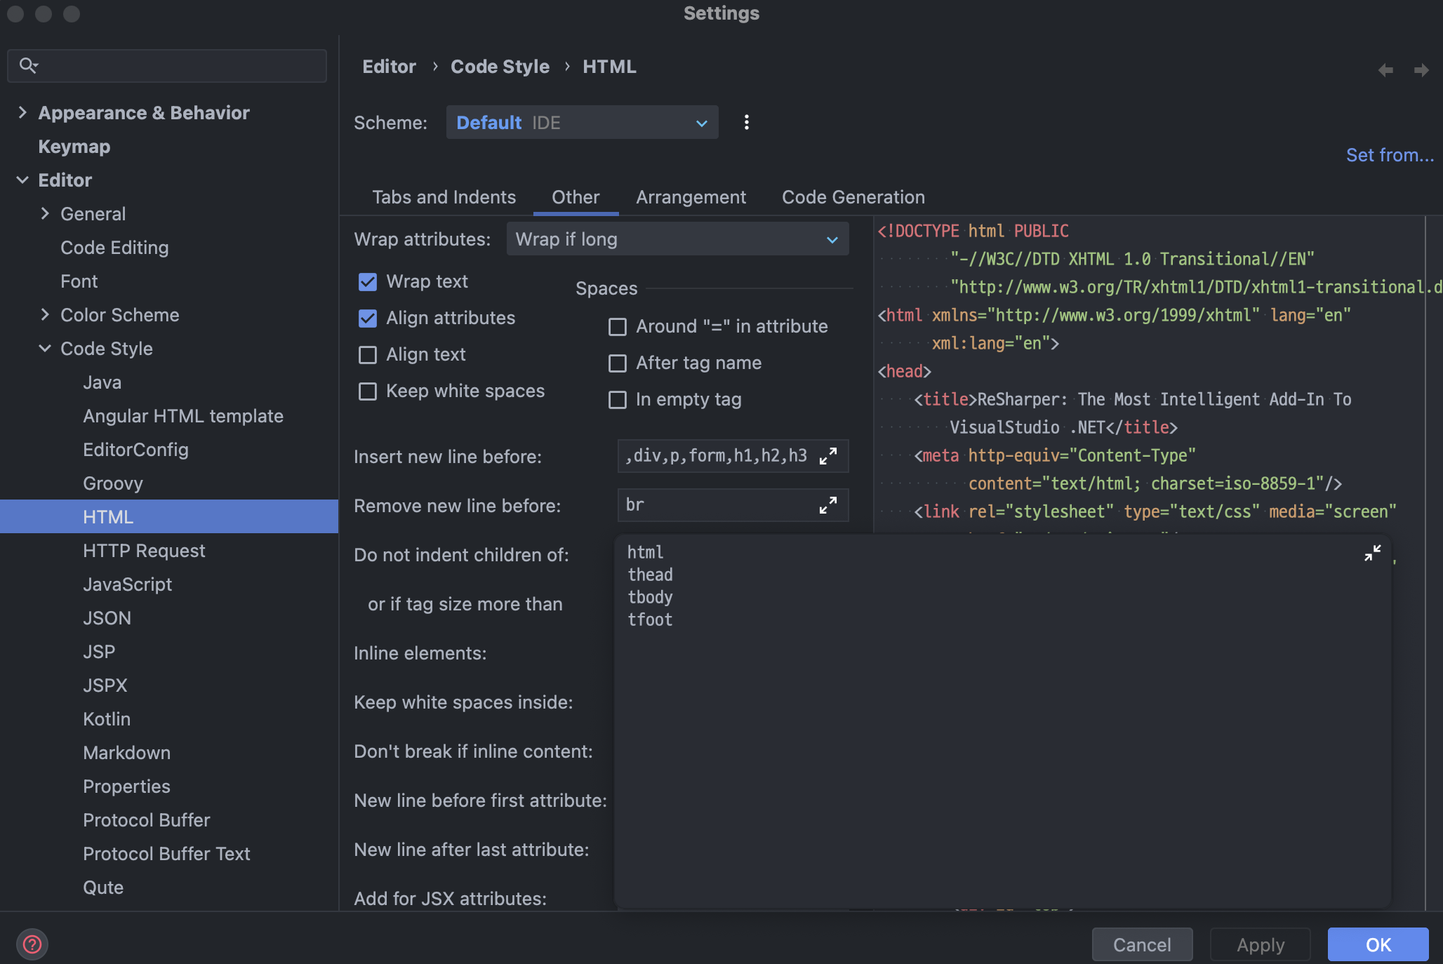This screenshot has width=1443, height=964.
Task: Expand the 'Remove new line before' field
Action: coord(828,505)
